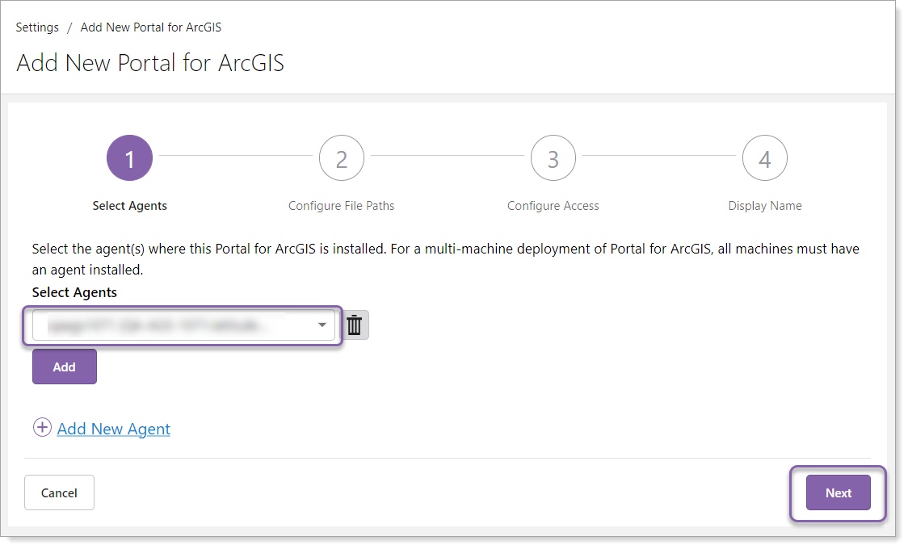
Task: Click the bold Select Agents field label
Action: click(74, 292)
